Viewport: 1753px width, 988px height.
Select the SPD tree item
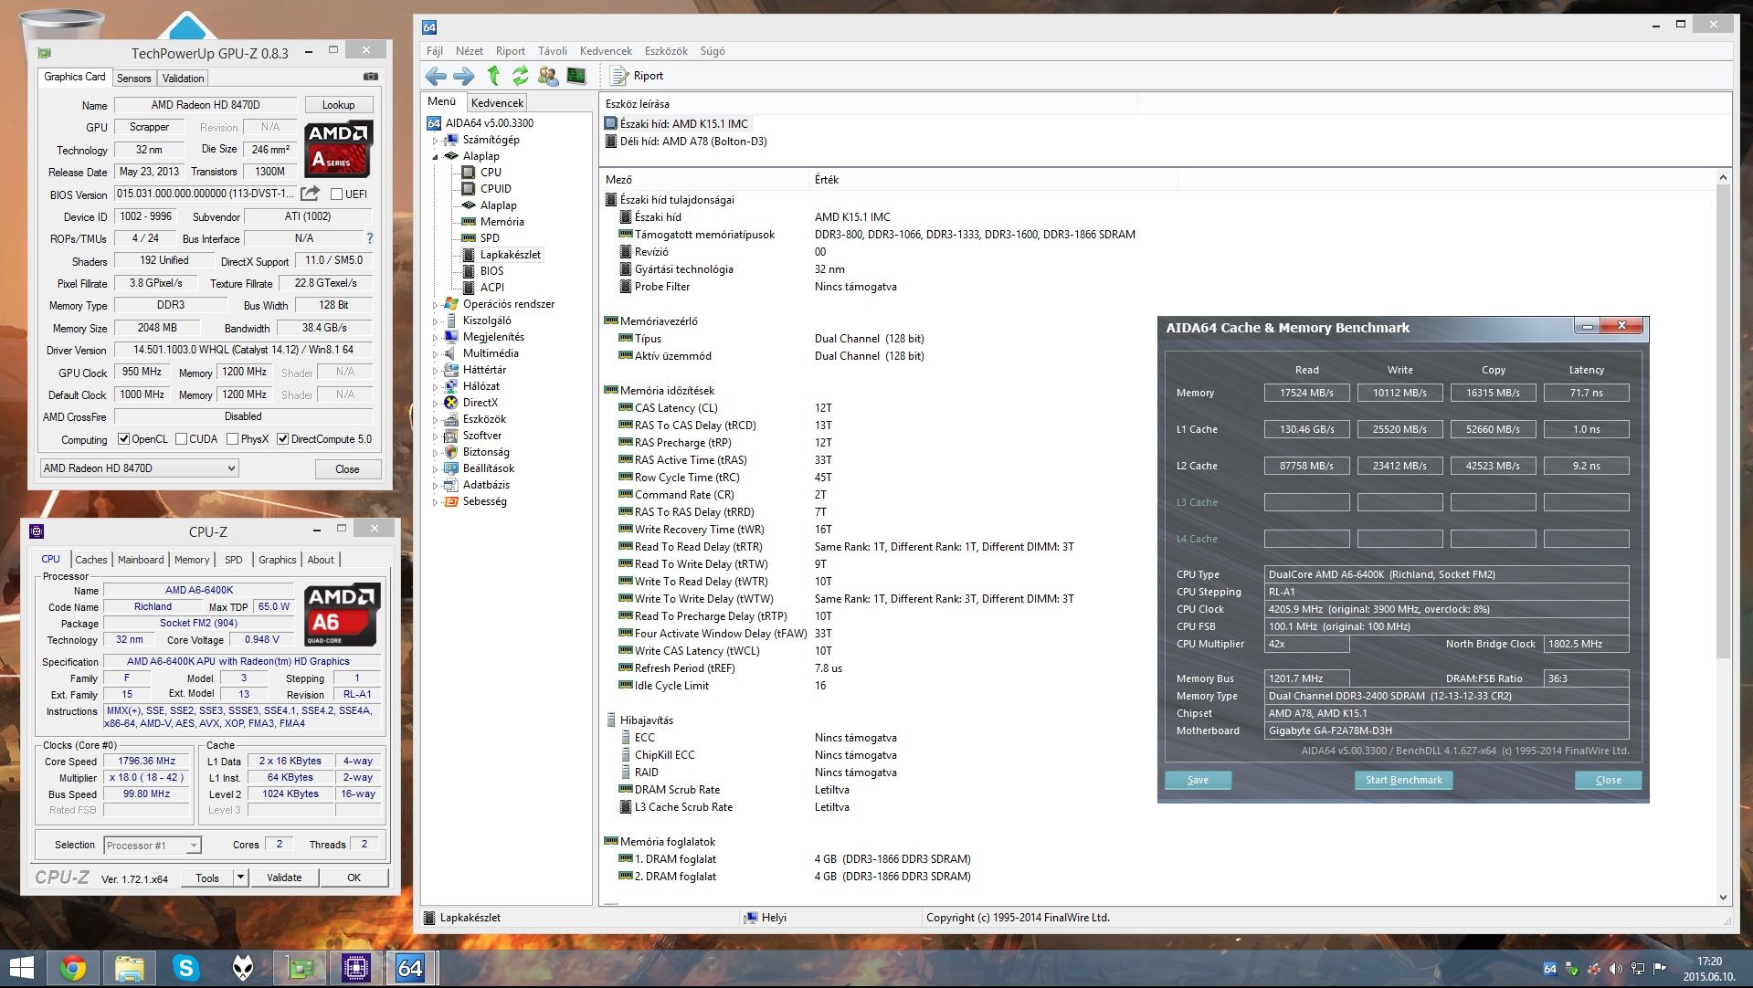click(490, 237)
